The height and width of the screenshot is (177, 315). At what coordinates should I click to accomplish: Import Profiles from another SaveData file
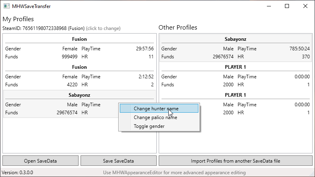[235, 161]
